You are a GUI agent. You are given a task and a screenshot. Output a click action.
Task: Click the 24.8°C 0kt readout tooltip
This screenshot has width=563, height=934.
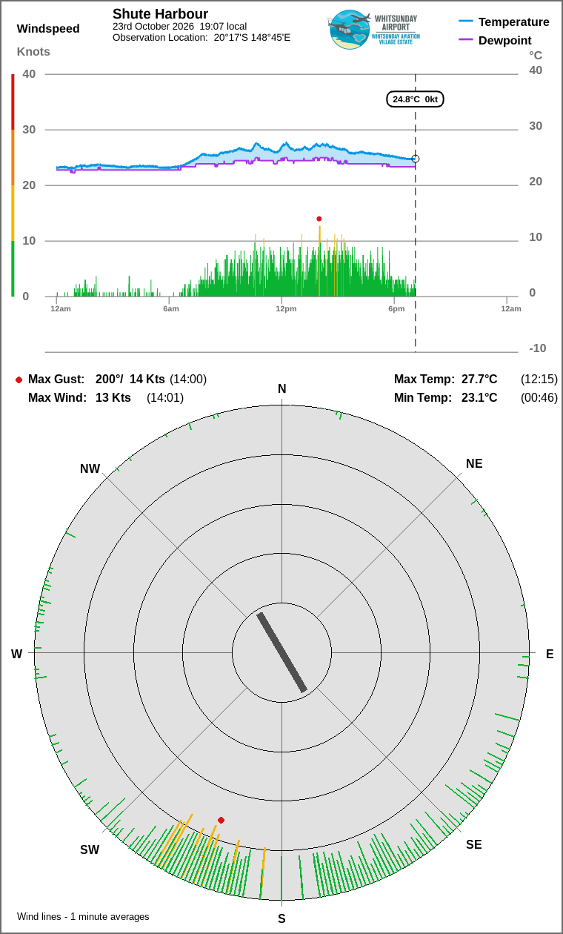(415, 99)
